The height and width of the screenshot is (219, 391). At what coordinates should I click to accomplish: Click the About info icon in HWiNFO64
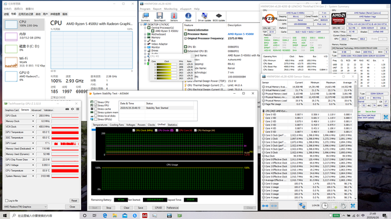(188, 17)
